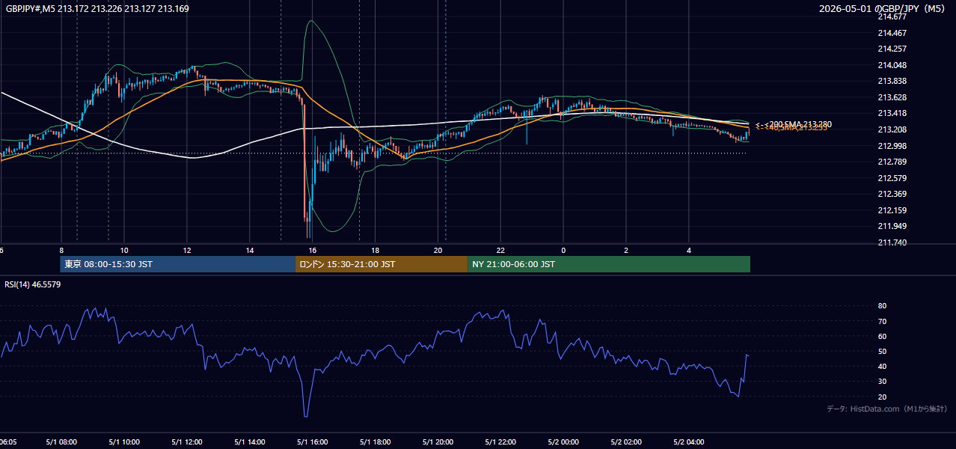
Task: Click price axis value 214.048
Action: click(x=892, y=65)
